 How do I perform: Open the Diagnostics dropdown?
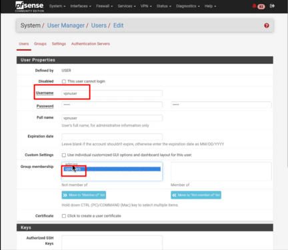188,6
